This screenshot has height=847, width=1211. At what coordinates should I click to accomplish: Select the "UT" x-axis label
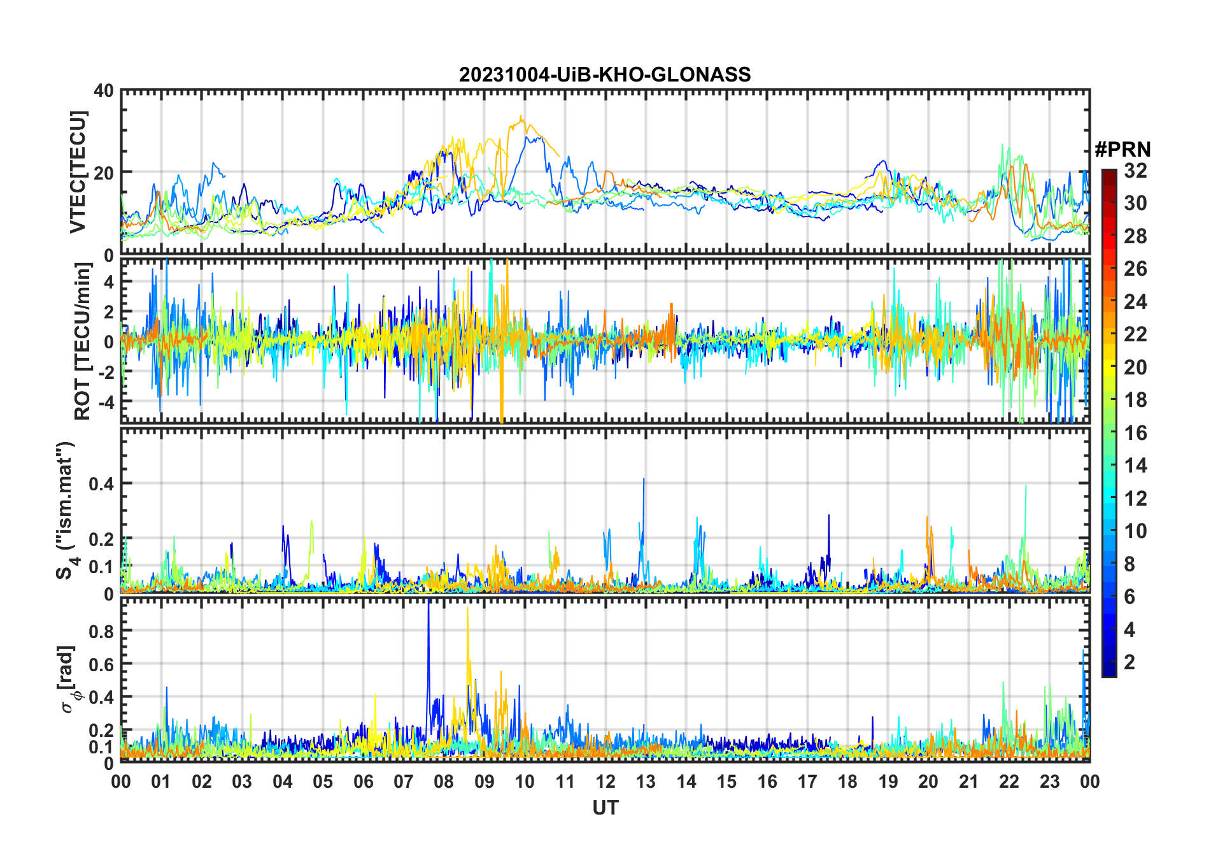(605, 808)
